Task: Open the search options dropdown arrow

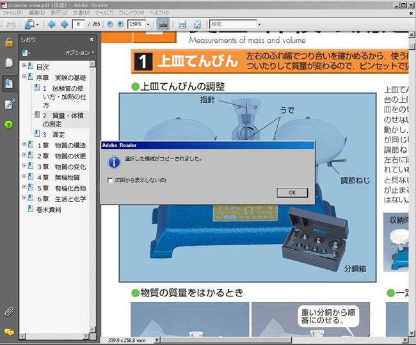Action: [259, 24]
